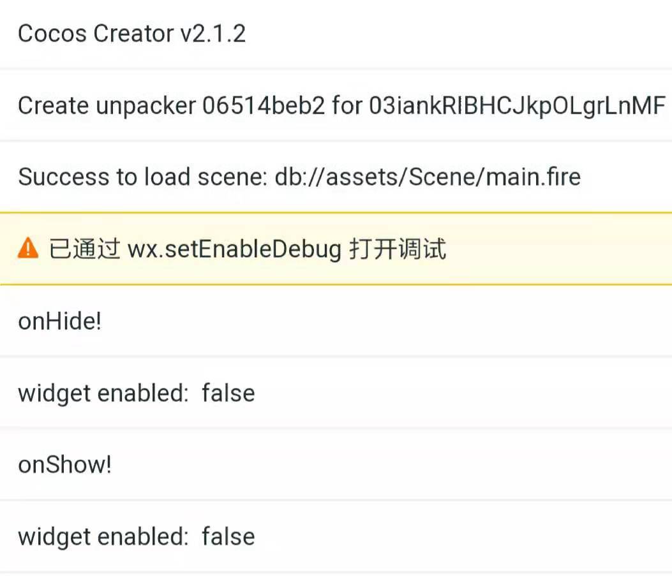
Task: Click the false value below onHide!
Action: tap(228, 393)
